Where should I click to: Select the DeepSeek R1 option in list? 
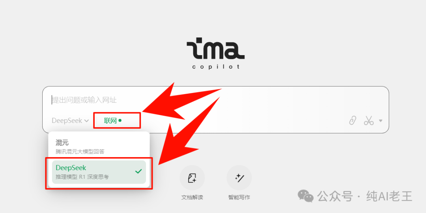click(99, 172)
